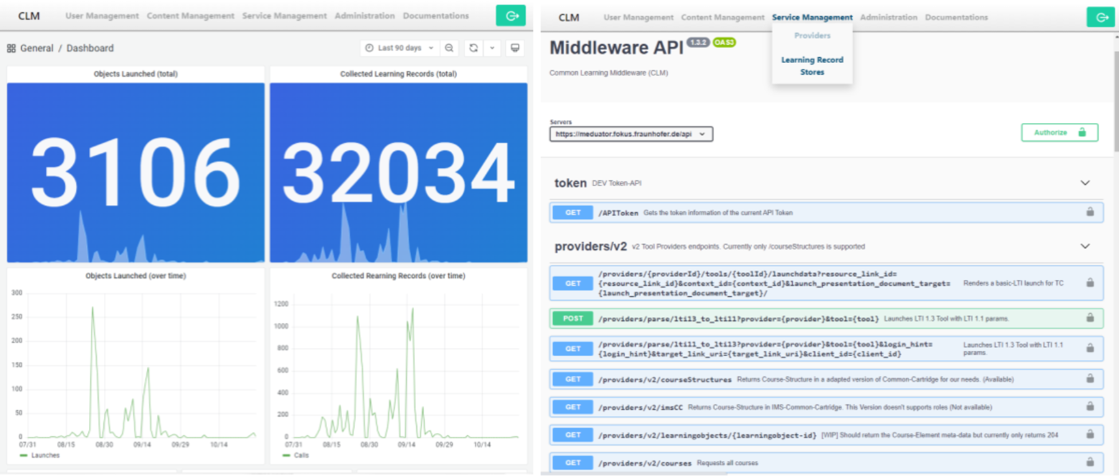Open Documentations menu on the dashboard page
This screenshot has width=1119, height=476.
(x=436, y=16)
